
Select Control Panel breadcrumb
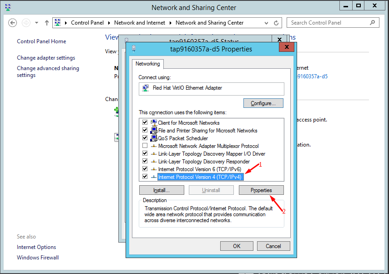click(x=87, y=23)
